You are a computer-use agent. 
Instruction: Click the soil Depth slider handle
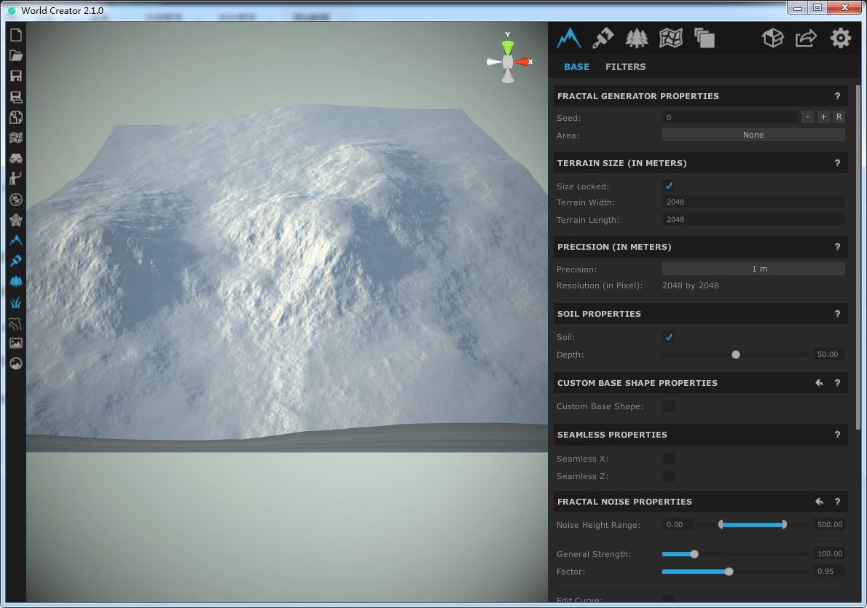pos(735,355)
